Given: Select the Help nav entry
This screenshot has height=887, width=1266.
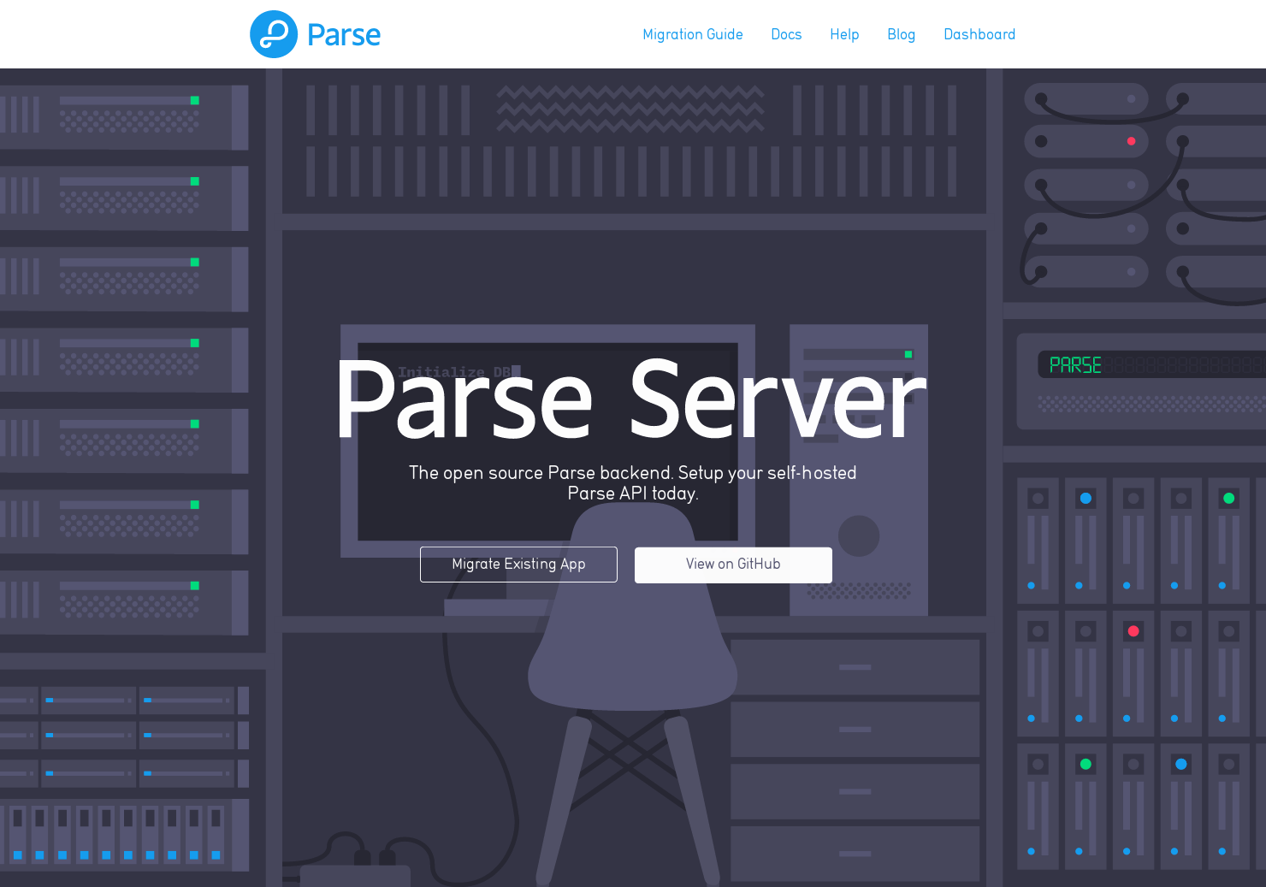Looking at the screenshot, I should (x=844, y=35).
